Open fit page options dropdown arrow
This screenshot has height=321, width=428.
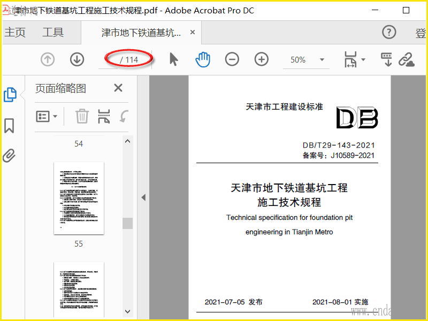[x=363, y=59]
